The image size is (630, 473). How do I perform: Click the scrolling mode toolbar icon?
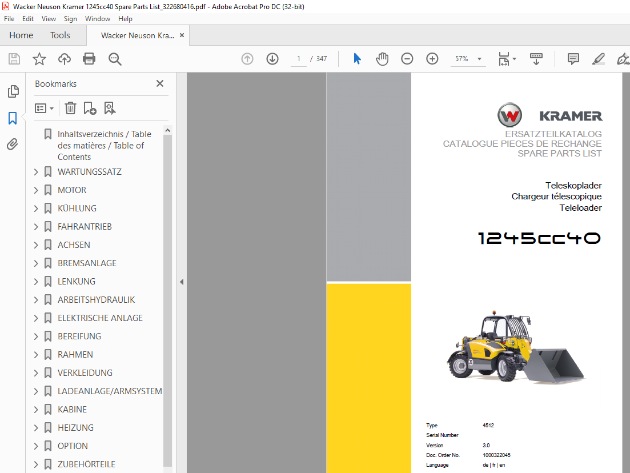[x=536, y=59]
